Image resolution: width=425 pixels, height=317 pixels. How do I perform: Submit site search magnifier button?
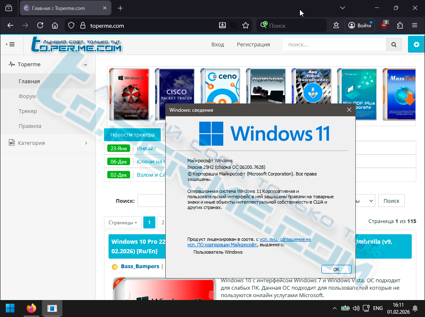[394, 44]
